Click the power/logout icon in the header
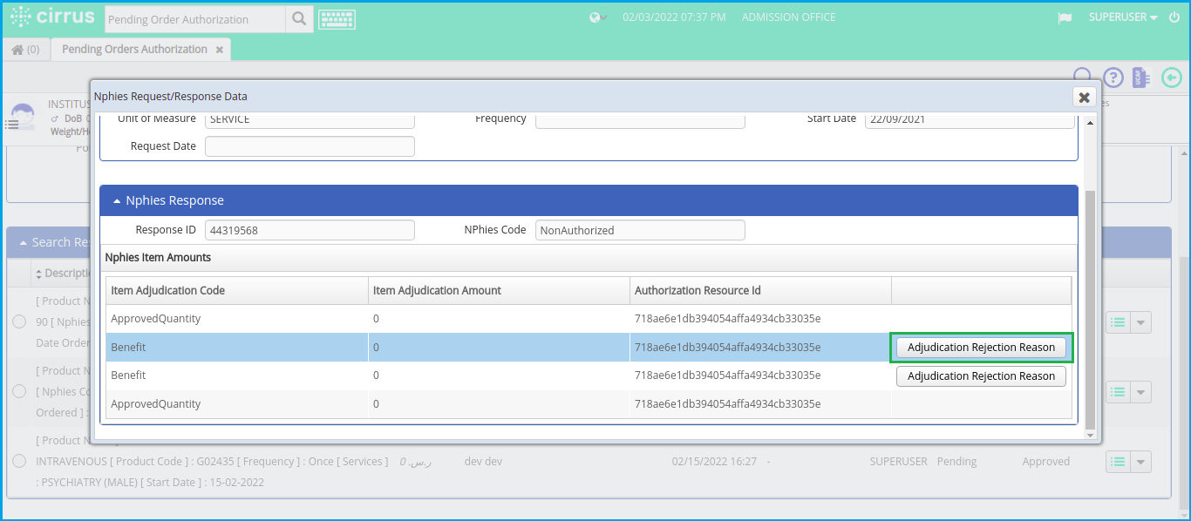This screenshot has width=1191, height=521. click(1176, 17)
